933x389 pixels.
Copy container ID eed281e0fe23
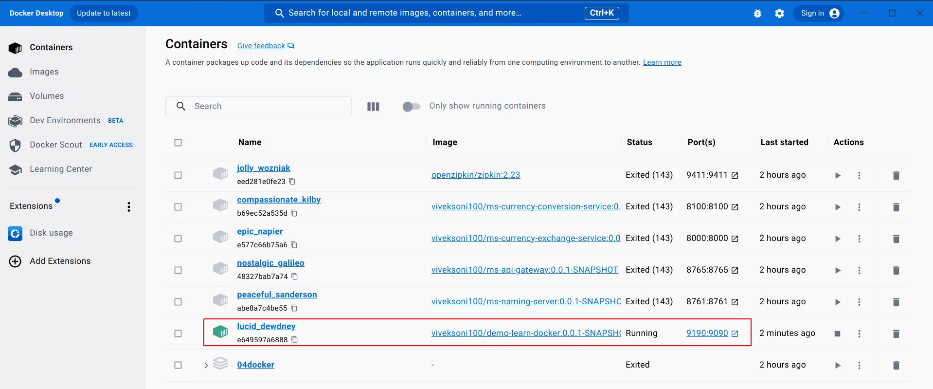point(292,182)
